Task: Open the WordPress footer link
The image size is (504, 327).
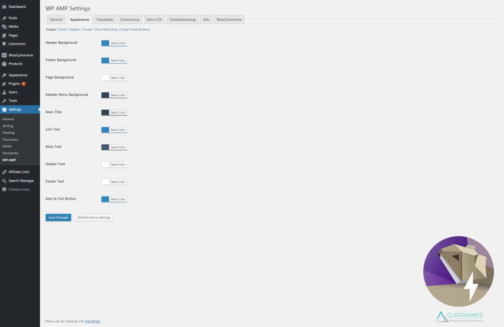Action: [x=92, y=321]
